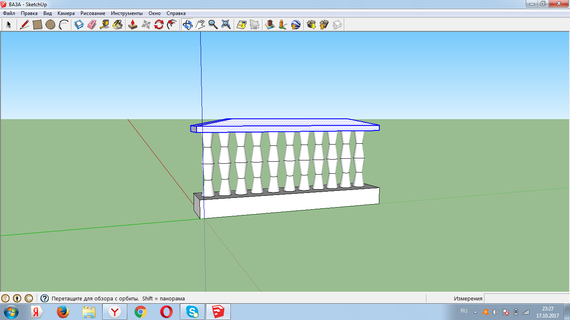Open the Справка menu

176,13
